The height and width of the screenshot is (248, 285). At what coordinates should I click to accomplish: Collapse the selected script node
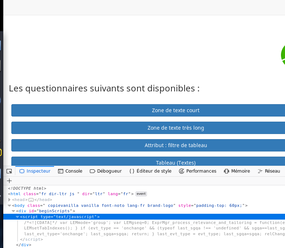(x=18, y=217)
